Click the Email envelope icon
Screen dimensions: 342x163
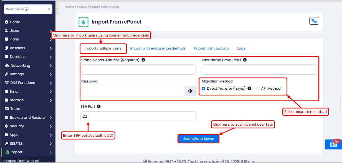(x=7, y=92)
